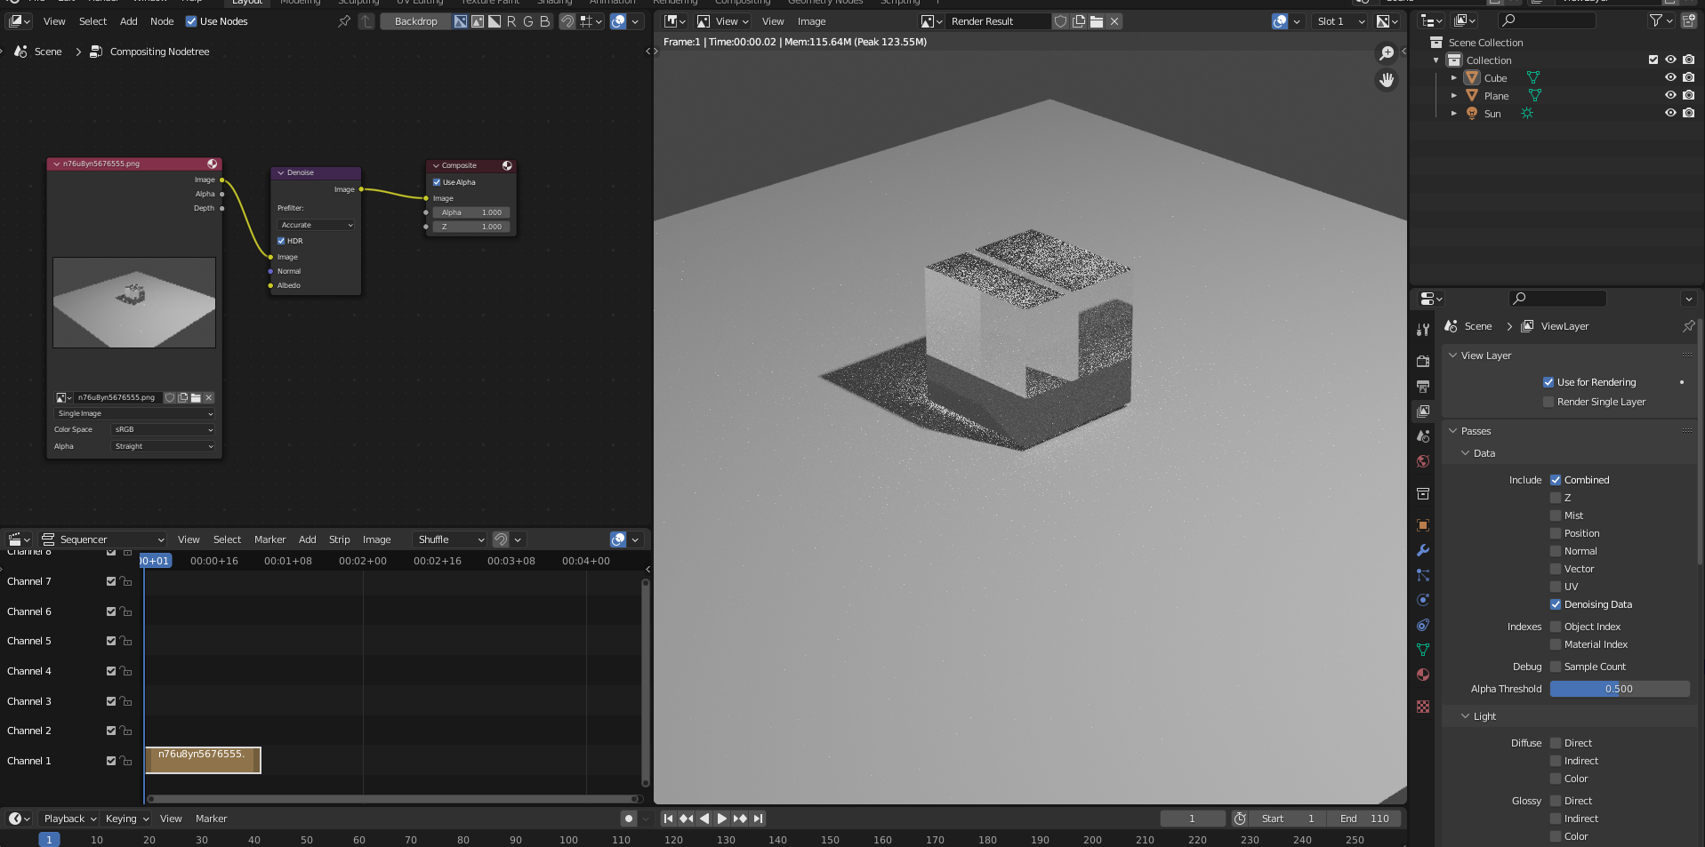Open the Color Space sRGB dropdown
1705x847 pixels.
click(x=164, y=429)
